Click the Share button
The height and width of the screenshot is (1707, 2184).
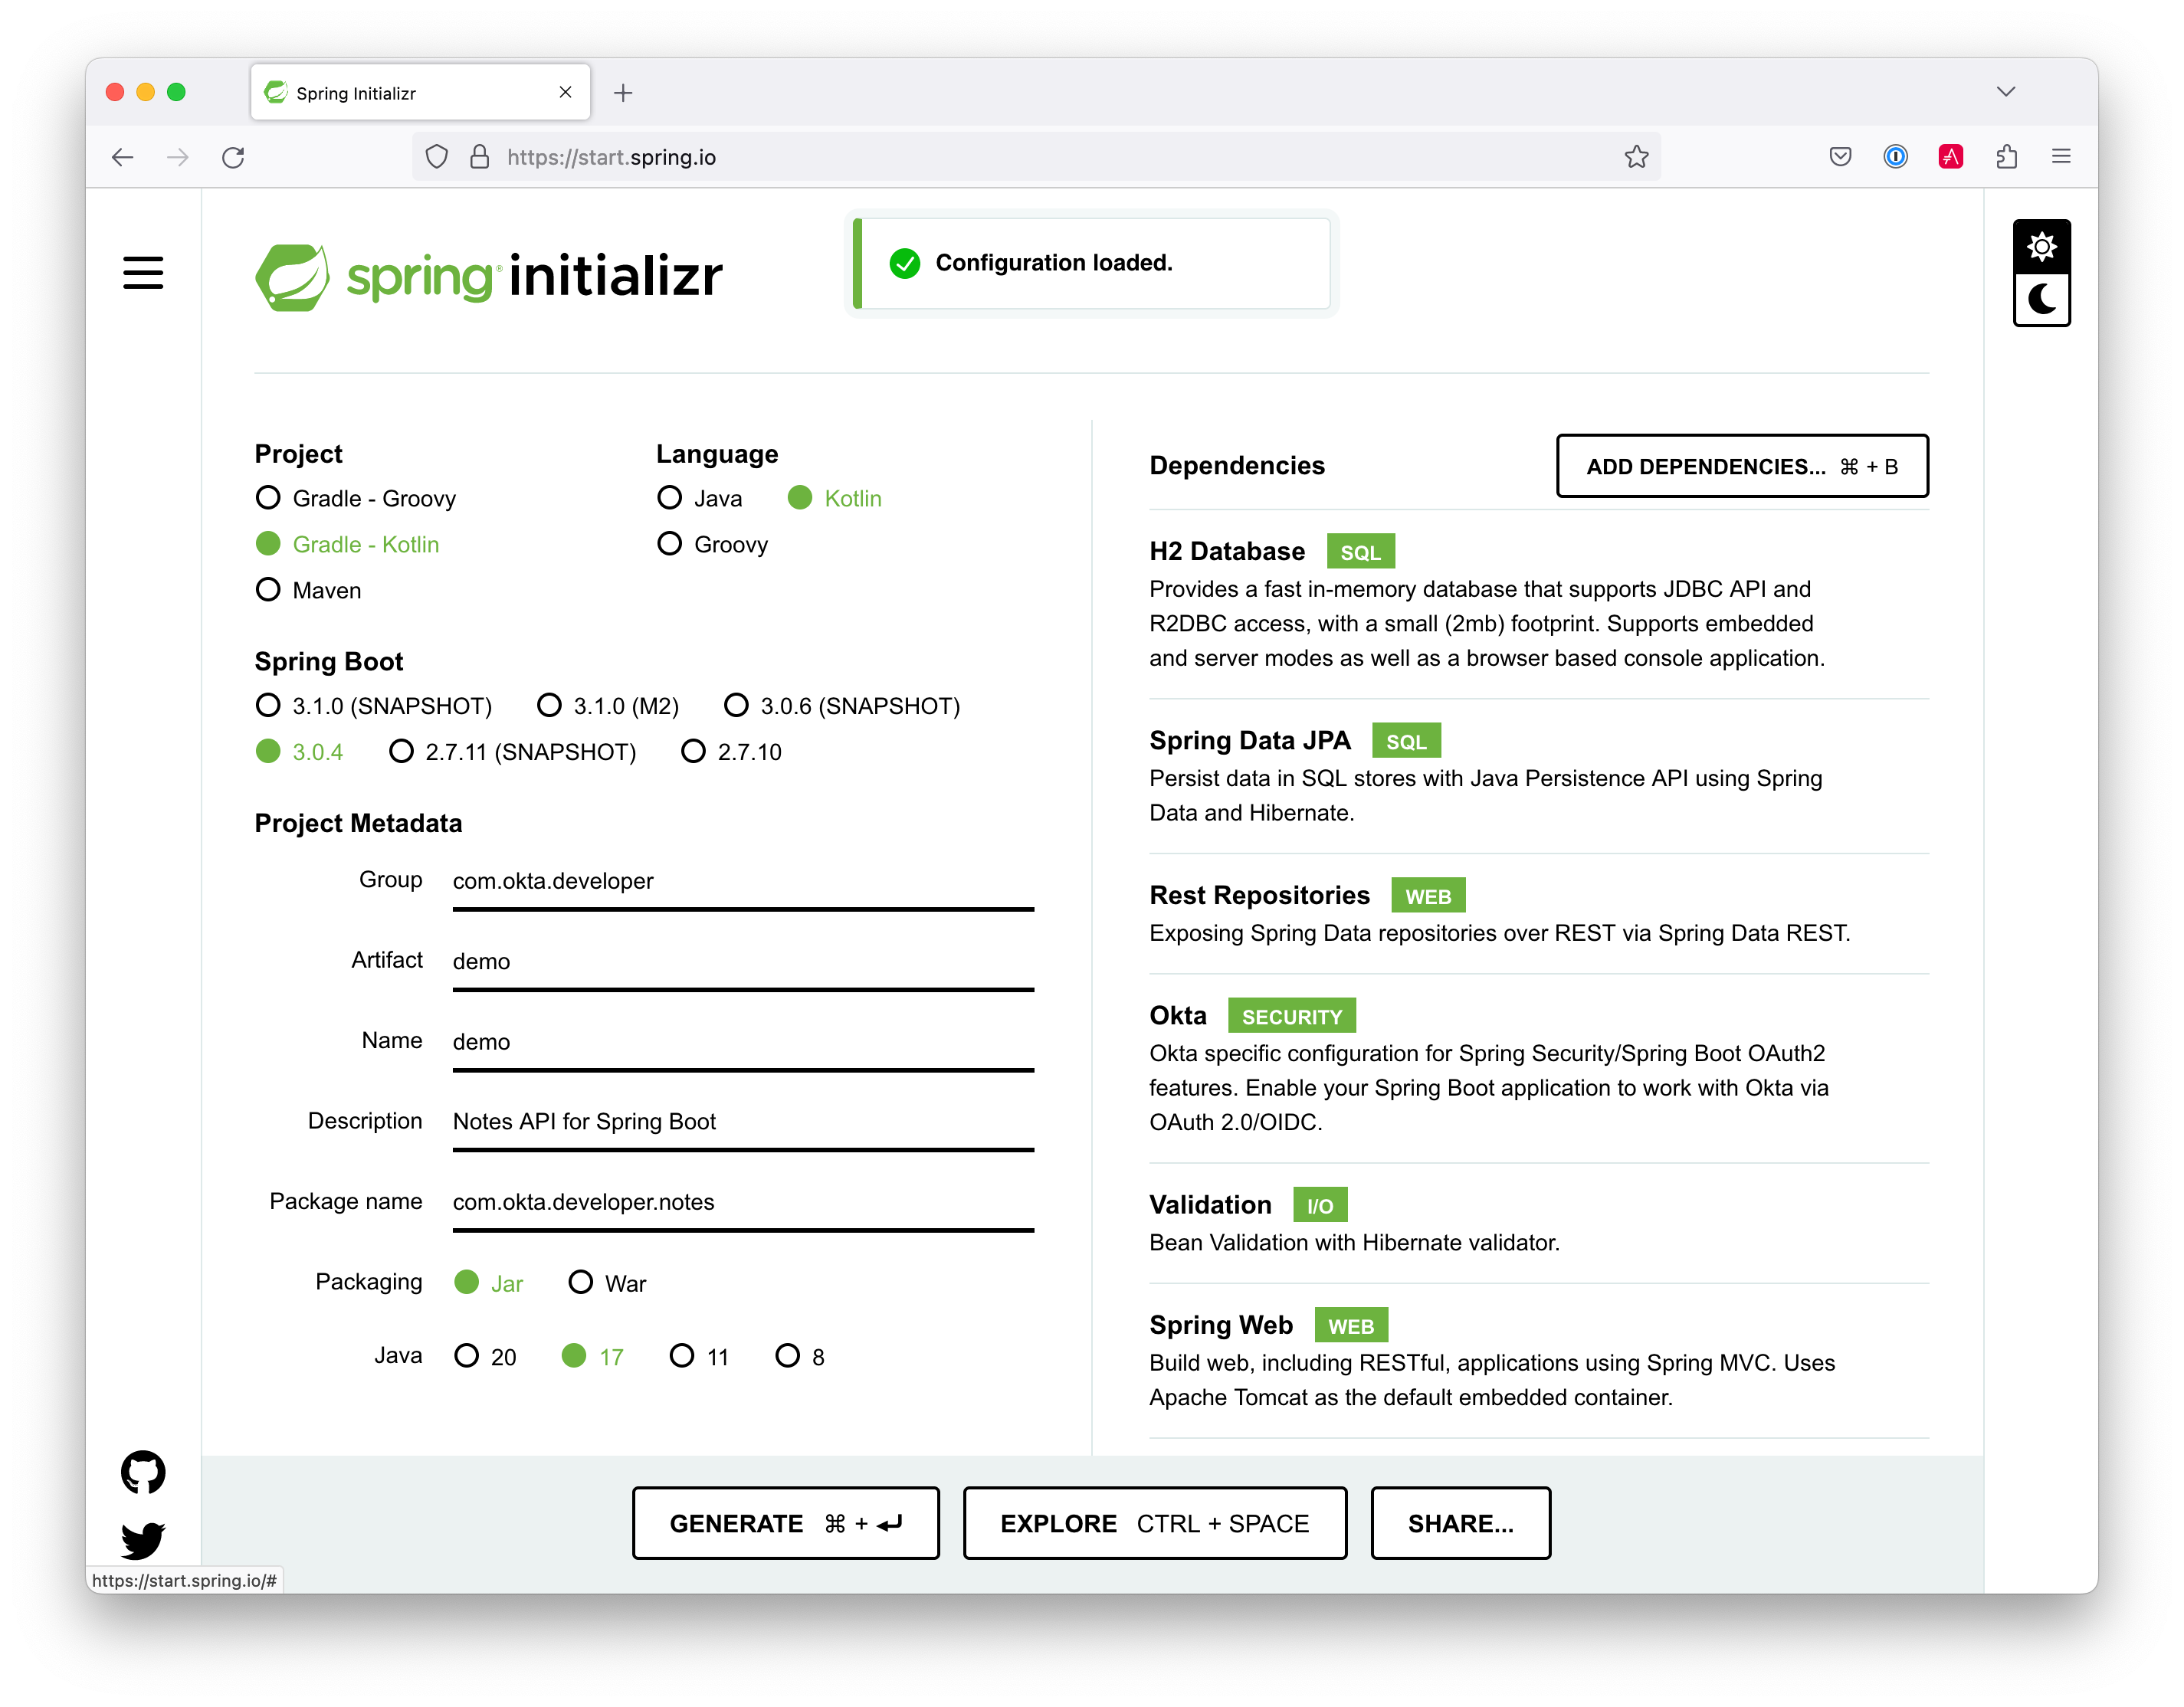[x=1461, y=1523]
